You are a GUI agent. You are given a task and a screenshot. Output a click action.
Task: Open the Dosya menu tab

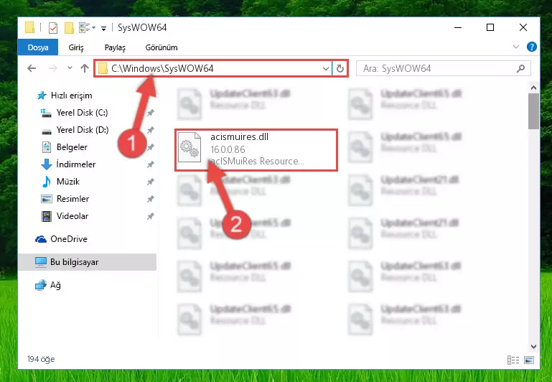coord(38,47)
